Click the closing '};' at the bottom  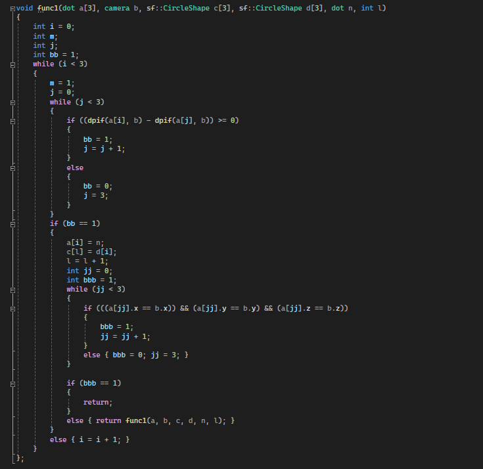coord(20,458)
